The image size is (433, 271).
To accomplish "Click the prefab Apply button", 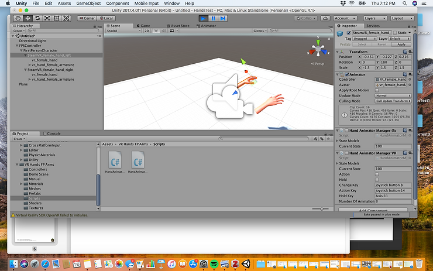I will 401,44.
